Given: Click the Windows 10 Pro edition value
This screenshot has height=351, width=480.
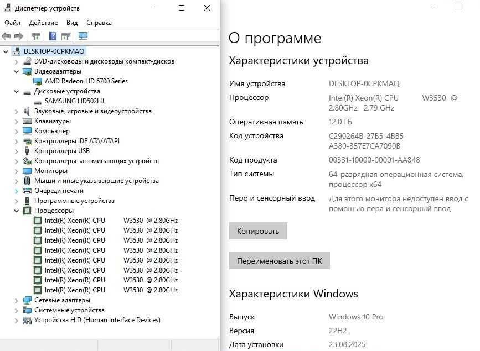Looking at the screenshot, I should point(356,317).
